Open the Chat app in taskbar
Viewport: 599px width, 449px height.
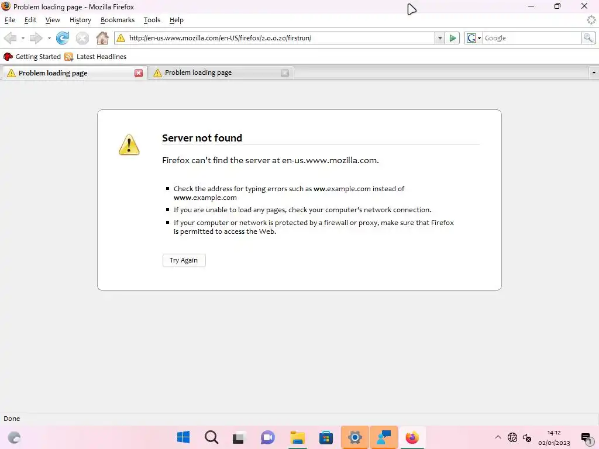(268, 437)
